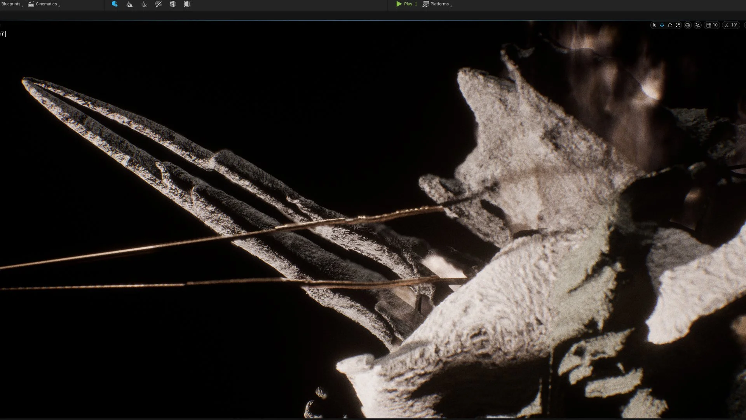Image resolution: width=746 pixels, height=420 pixels.
Task: Open Fracture mode cracked-stone icon
Action: (x=173, y=4)
